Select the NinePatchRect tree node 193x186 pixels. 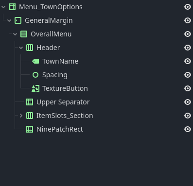tap(60, 129)
